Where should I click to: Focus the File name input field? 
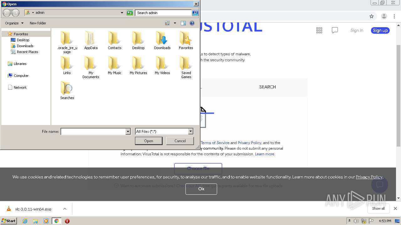click(93, 132)
